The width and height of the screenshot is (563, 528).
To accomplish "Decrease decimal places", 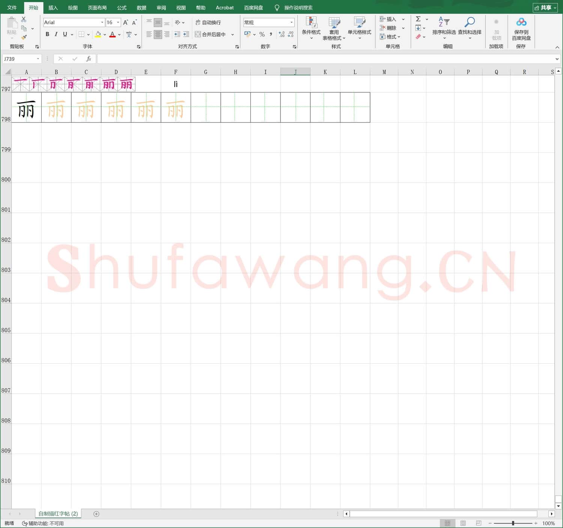I will (x=291, y=34).
